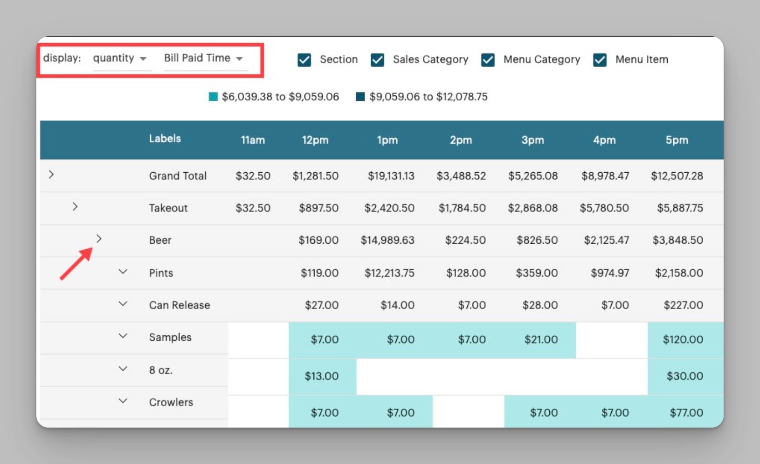
Task: Select the Pints row label
Action: [x=161, y=273]
